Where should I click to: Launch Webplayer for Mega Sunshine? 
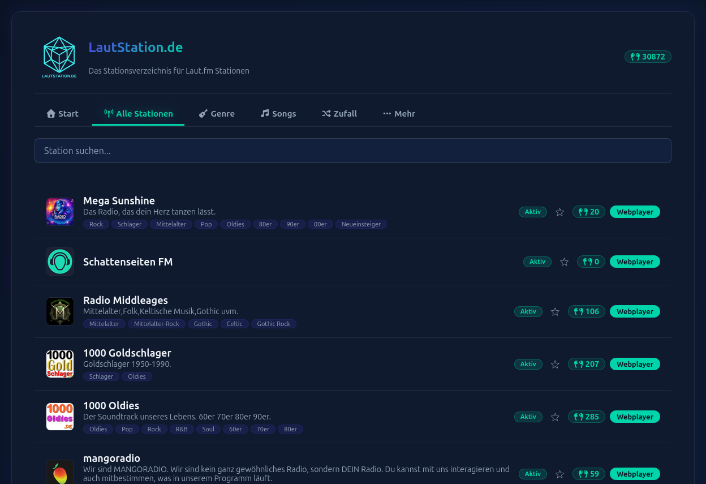point(635,212)
